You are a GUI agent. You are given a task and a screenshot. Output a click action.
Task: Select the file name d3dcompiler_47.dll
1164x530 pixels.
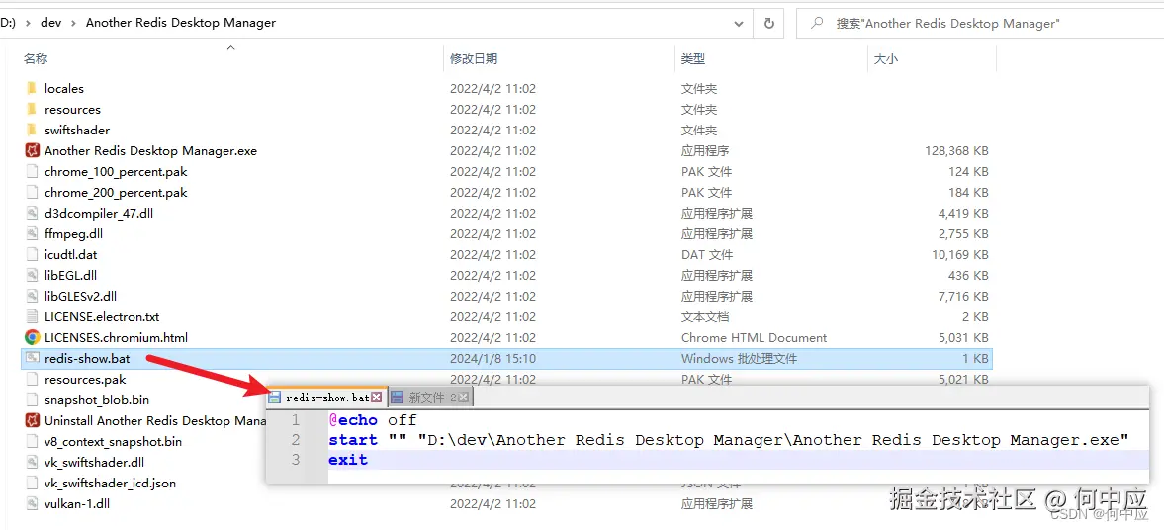[x=99, y=213]
